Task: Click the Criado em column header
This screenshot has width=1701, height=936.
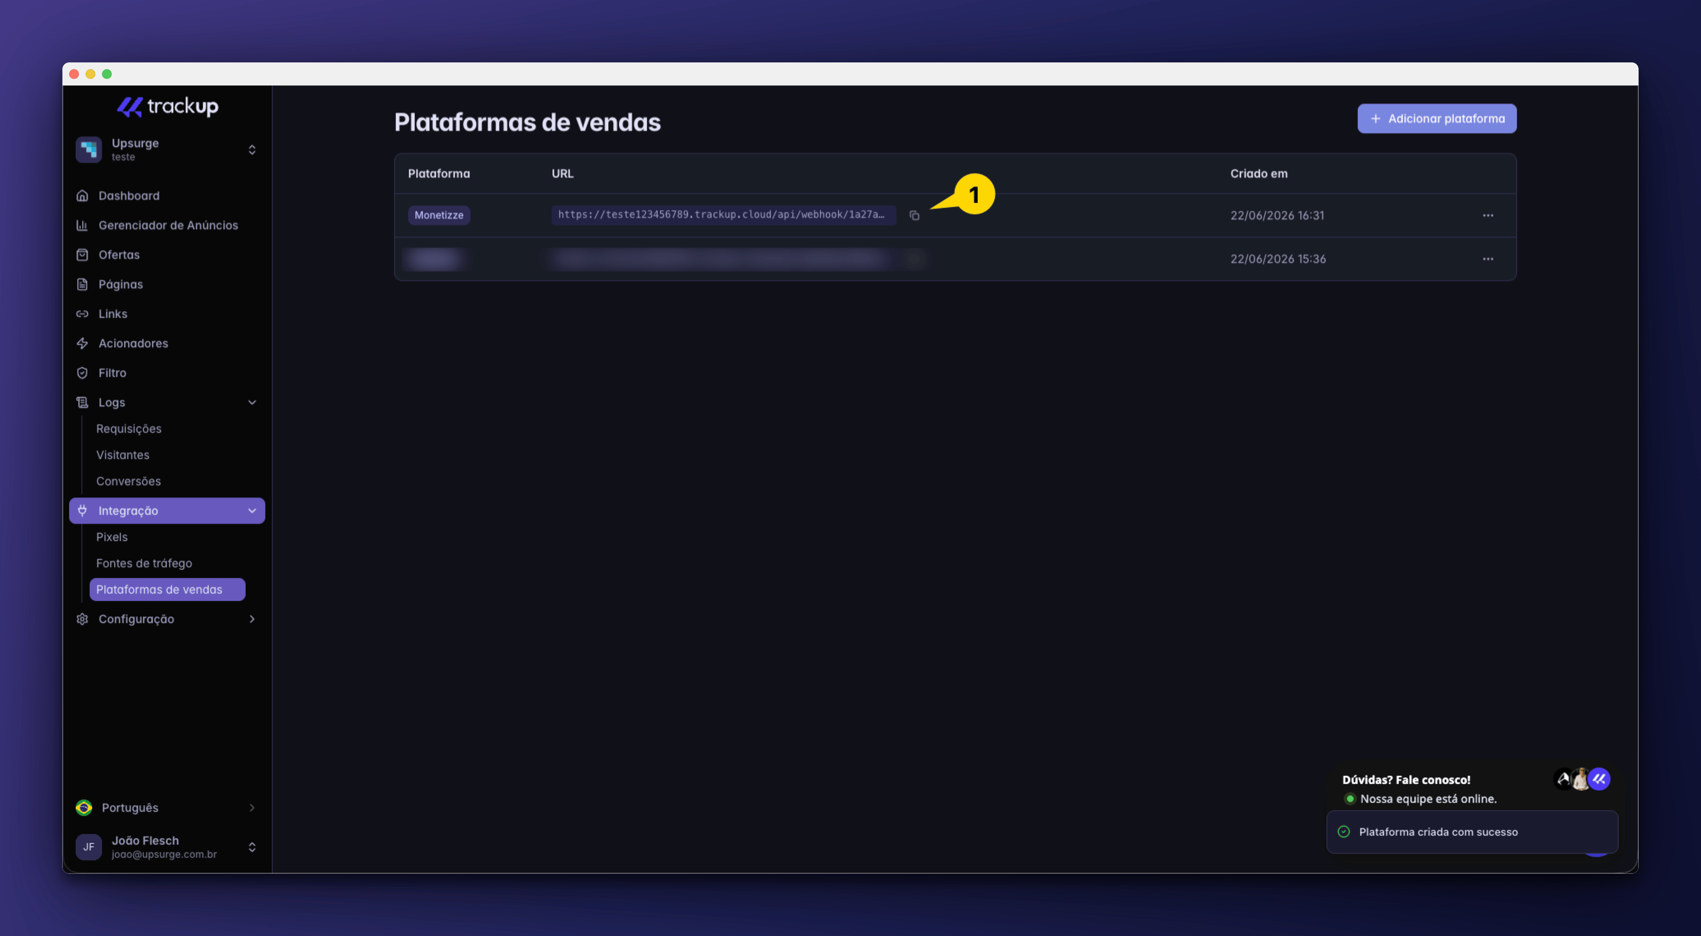Action: point(1259,174)
